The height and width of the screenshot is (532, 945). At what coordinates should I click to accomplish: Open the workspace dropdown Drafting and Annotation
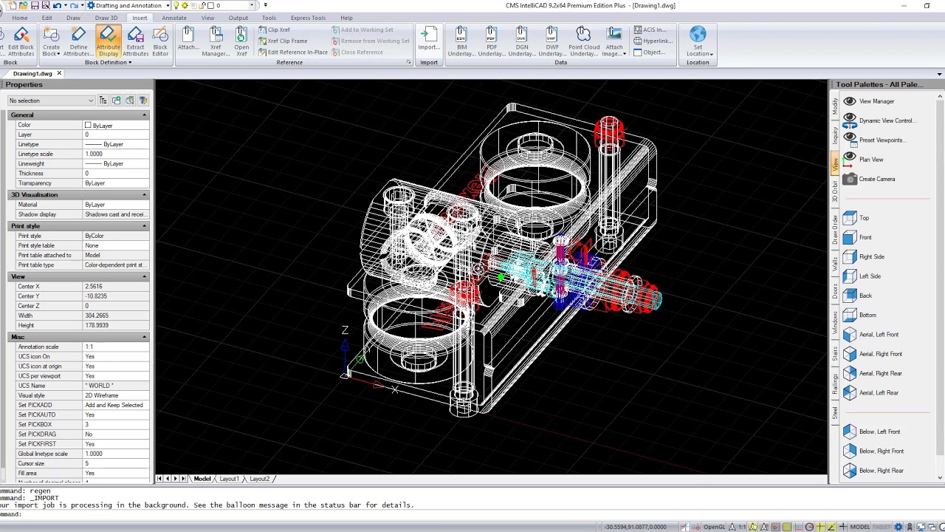[x=128, y=5]
